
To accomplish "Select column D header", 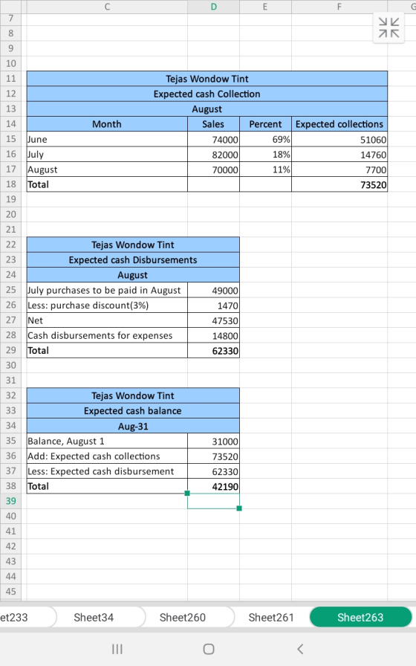I will click(213, 7).
